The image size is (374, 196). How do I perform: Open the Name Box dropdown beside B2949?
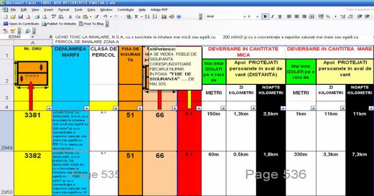coord(32,37)
